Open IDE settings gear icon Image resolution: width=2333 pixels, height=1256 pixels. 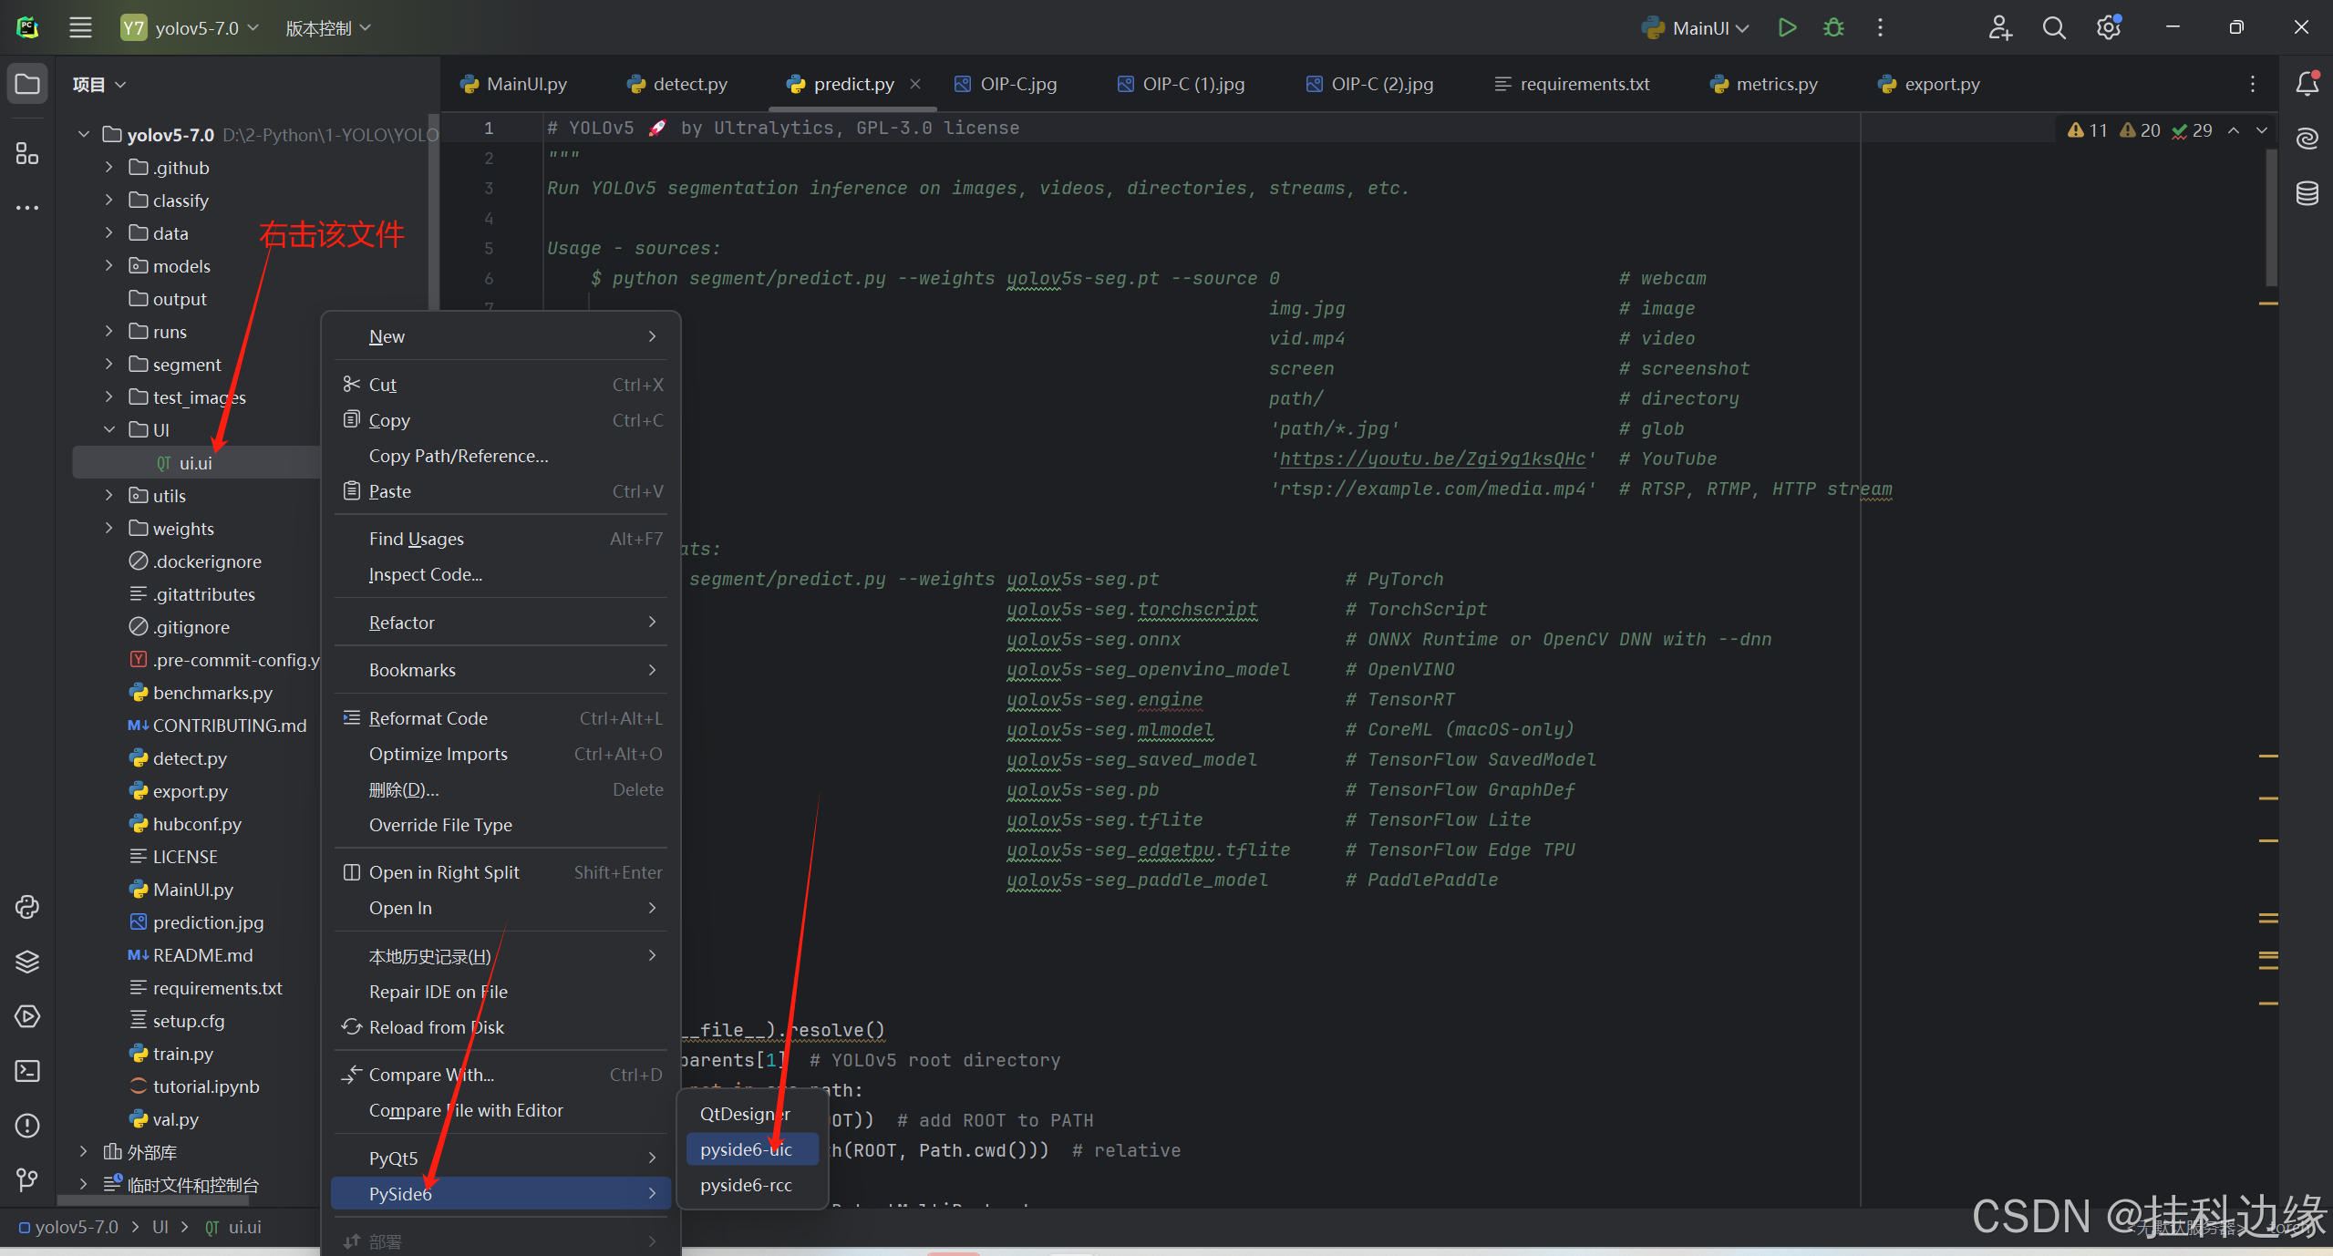click(x=2108, y=27)
